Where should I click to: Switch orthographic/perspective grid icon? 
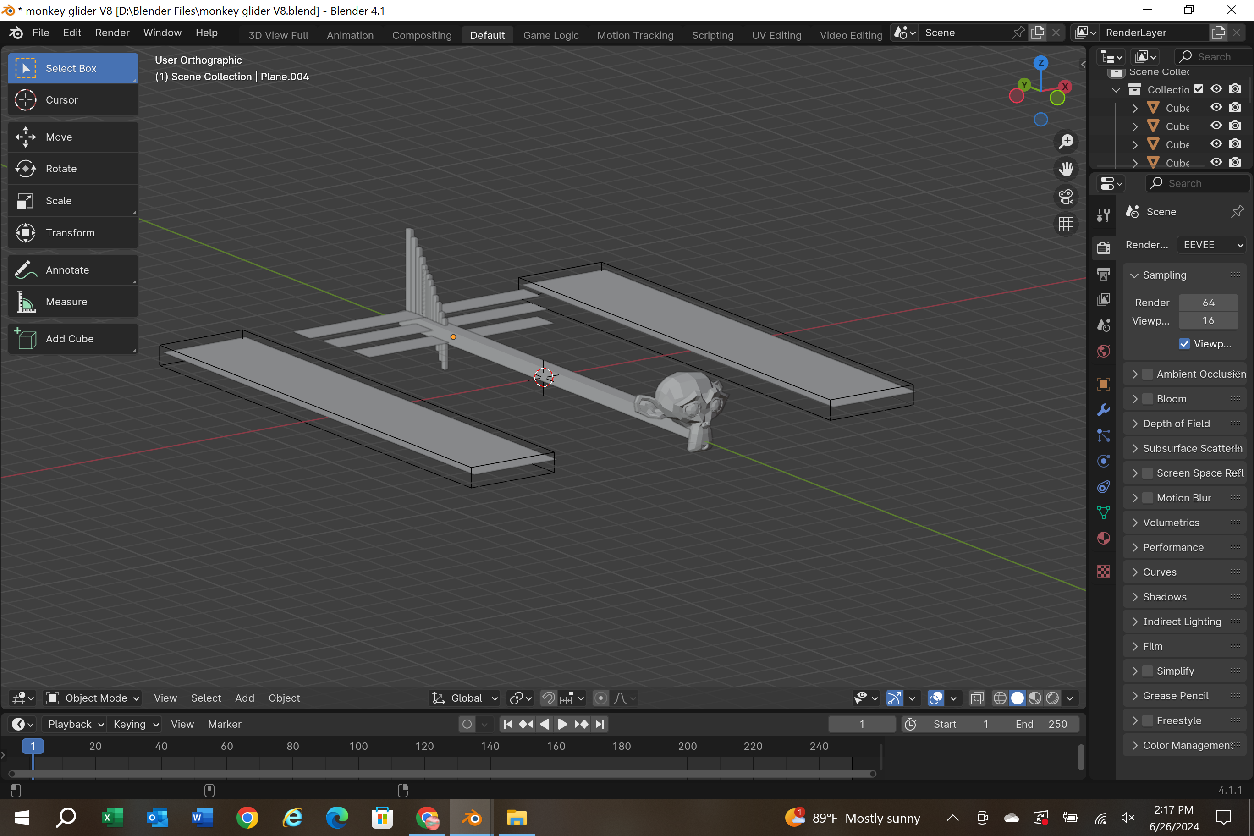pyautogui.click(x=1066, y=225)
